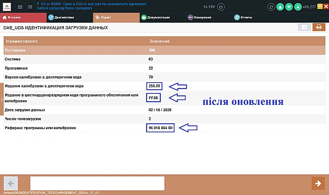The image size is (329, 195).
Task: Click the calibration version value 70
Action: click(x=151, y=77)
